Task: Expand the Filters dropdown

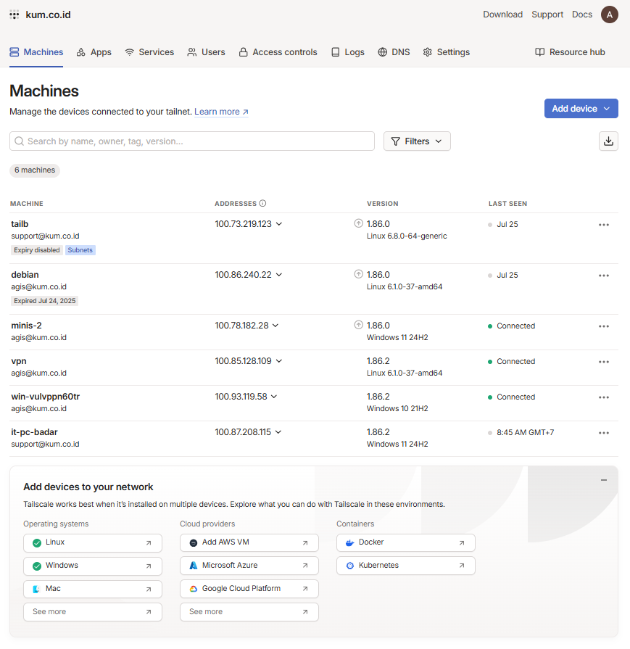Action: (417, 141)
